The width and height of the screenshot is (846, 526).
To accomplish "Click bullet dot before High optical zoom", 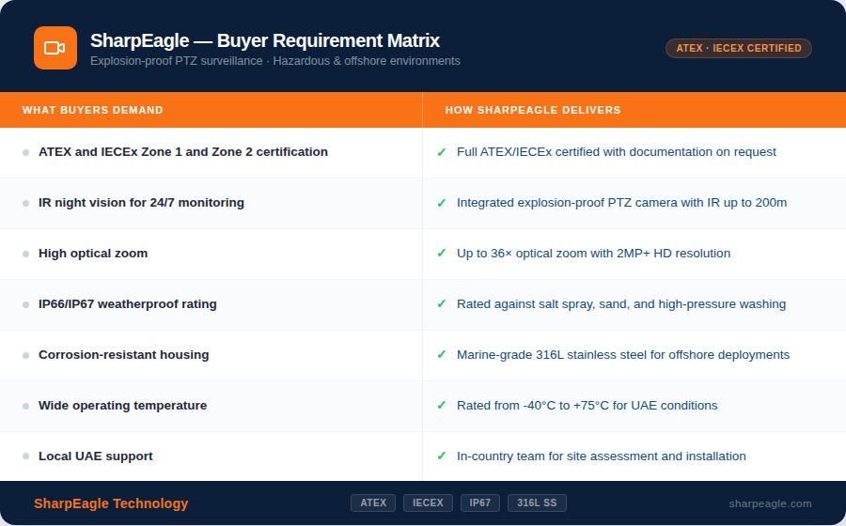I will coord(26,254).
